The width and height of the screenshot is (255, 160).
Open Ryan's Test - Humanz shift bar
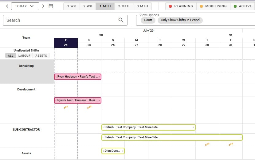[x=78, y=100]
